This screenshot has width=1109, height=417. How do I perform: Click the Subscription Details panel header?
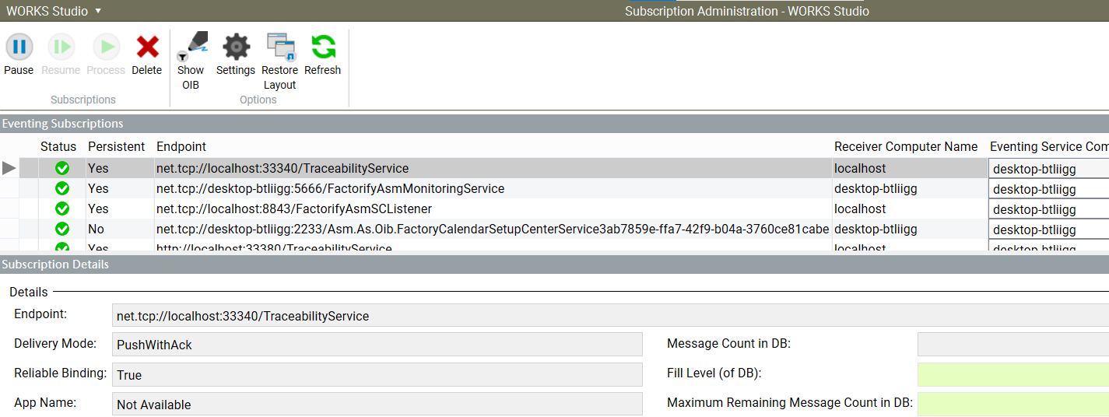click(554, 265)
